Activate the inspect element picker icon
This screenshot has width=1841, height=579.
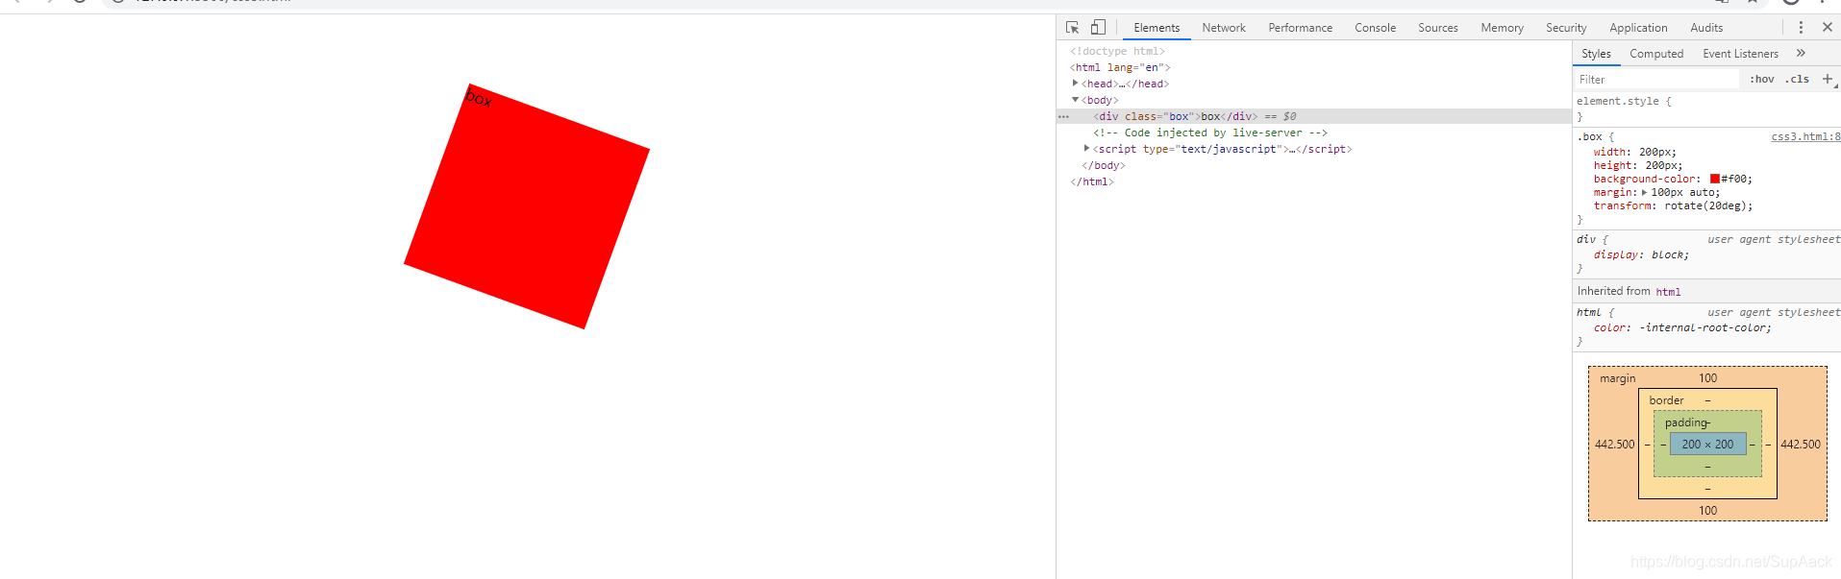1073,28
